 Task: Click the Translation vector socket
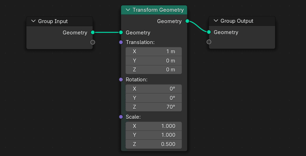[121, 42]
